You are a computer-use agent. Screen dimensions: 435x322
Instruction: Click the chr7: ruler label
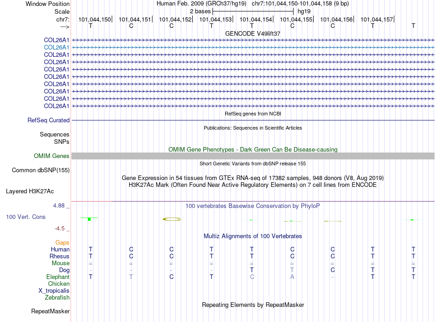[x=63, y=19]
